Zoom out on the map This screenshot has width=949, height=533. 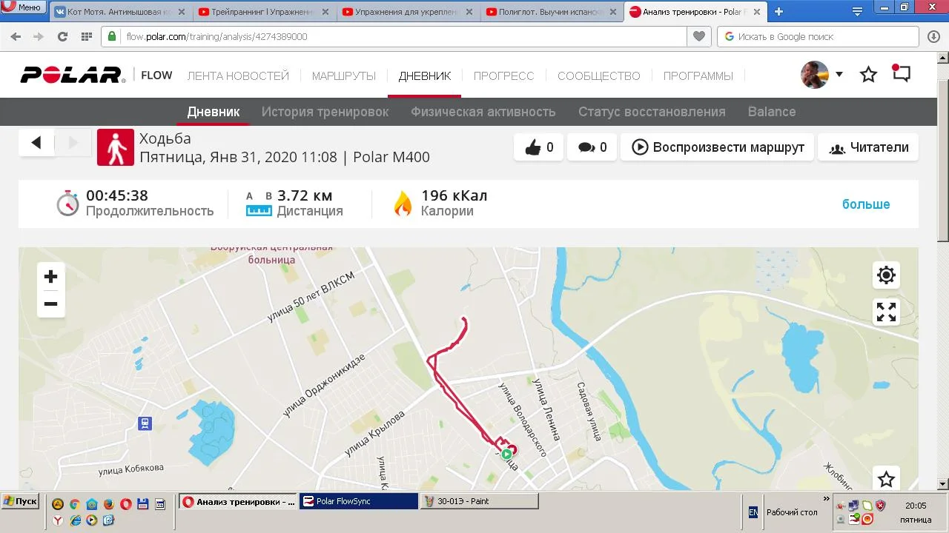(50, 304)
